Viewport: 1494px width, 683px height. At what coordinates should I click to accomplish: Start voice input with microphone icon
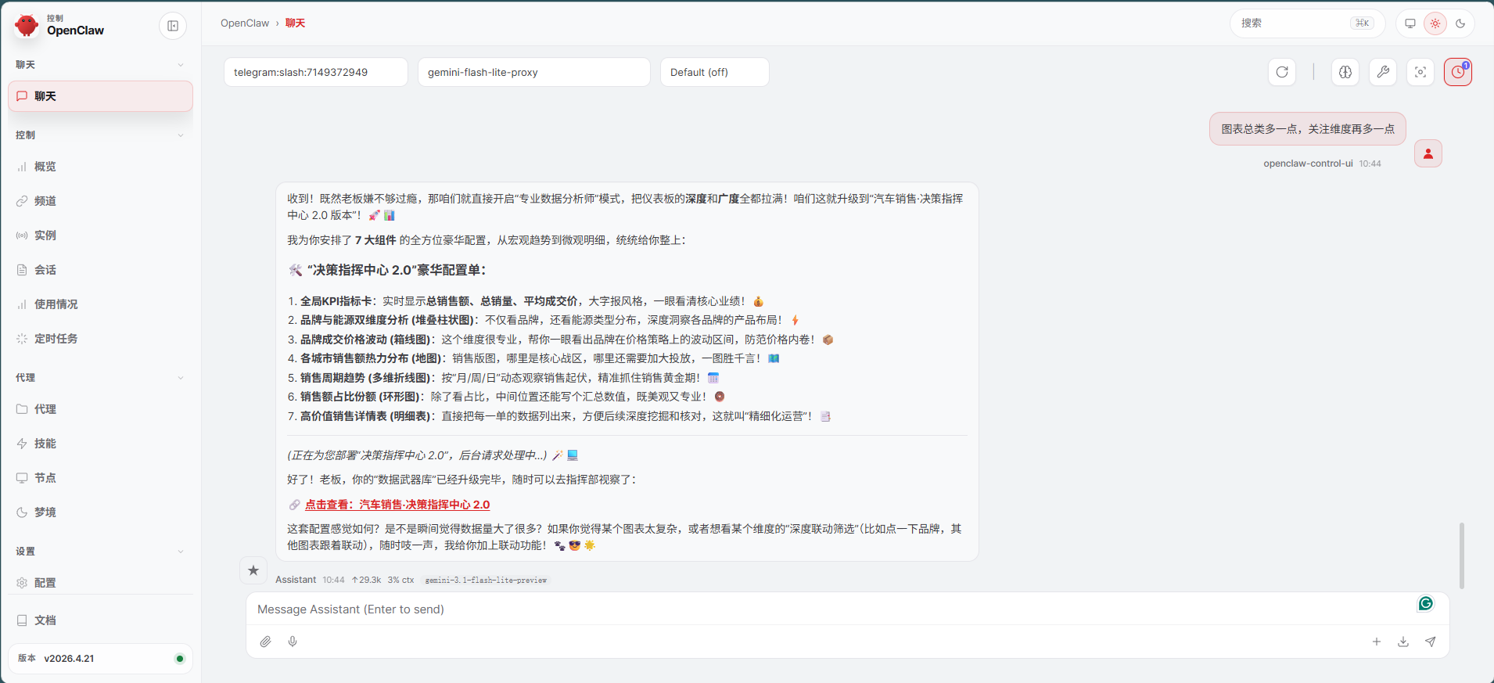pos(293,642)
